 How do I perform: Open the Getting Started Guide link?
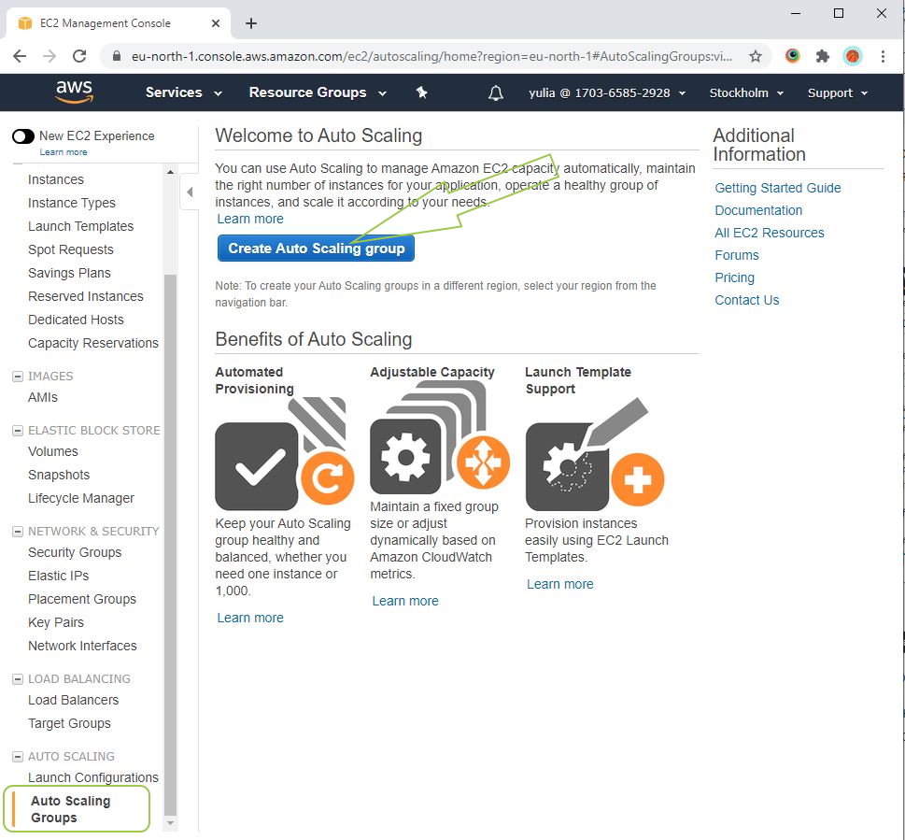[x=777, y=188]
